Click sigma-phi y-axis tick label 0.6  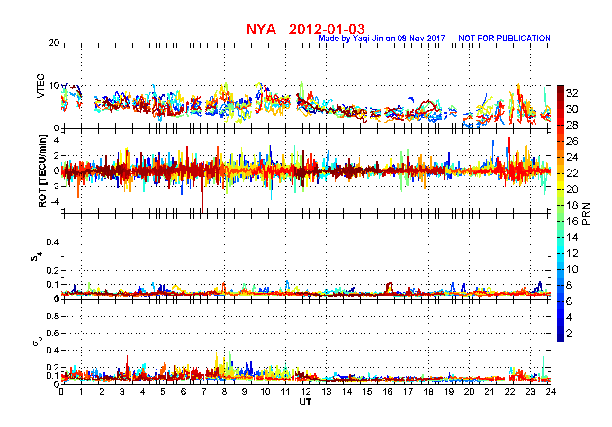tap(53, 333)
